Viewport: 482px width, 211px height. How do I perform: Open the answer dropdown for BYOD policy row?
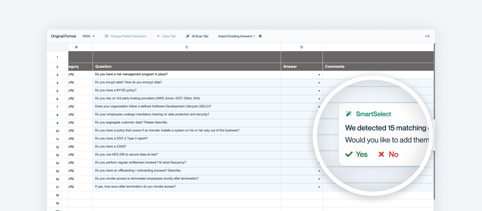coord(319,91)
